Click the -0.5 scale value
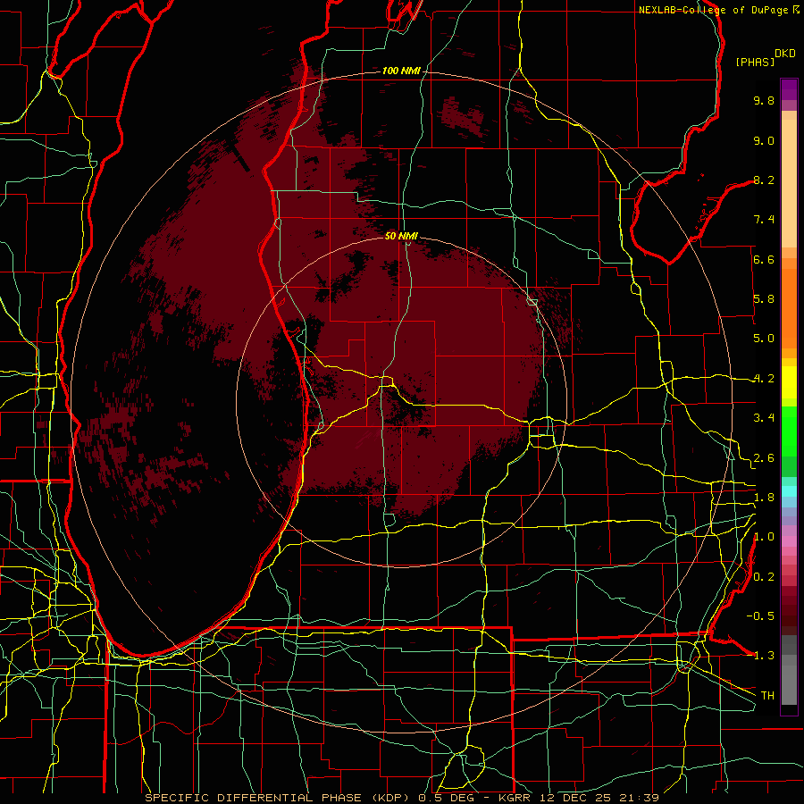 760,616
